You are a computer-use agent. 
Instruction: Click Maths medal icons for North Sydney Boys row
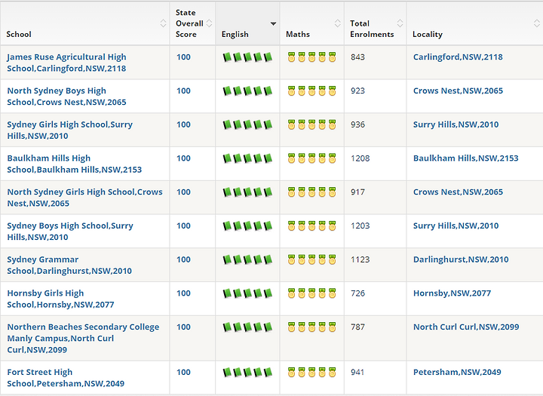click(x=311, y=91)
